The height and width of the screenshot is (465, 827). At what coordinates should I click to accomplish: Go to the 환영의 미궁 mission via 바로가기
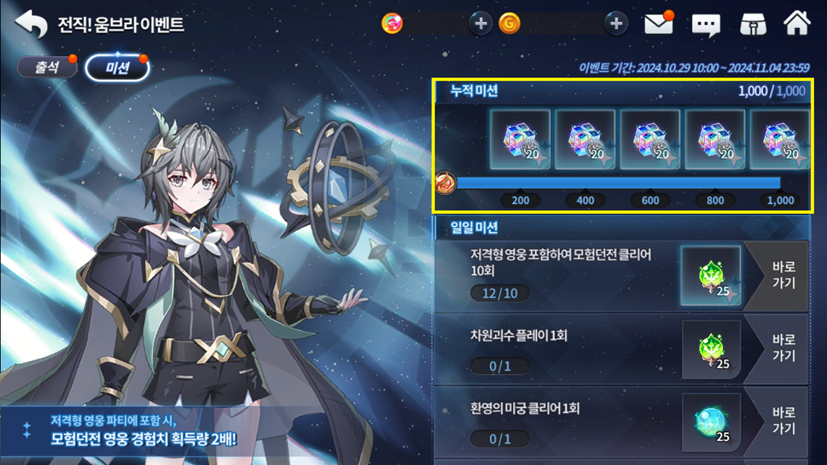coord(783,421)
